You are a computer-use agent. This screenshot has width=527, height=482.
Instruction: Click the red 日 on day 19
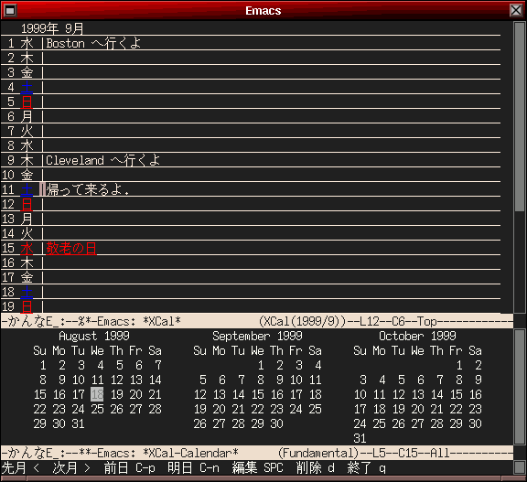coord(27,306)
